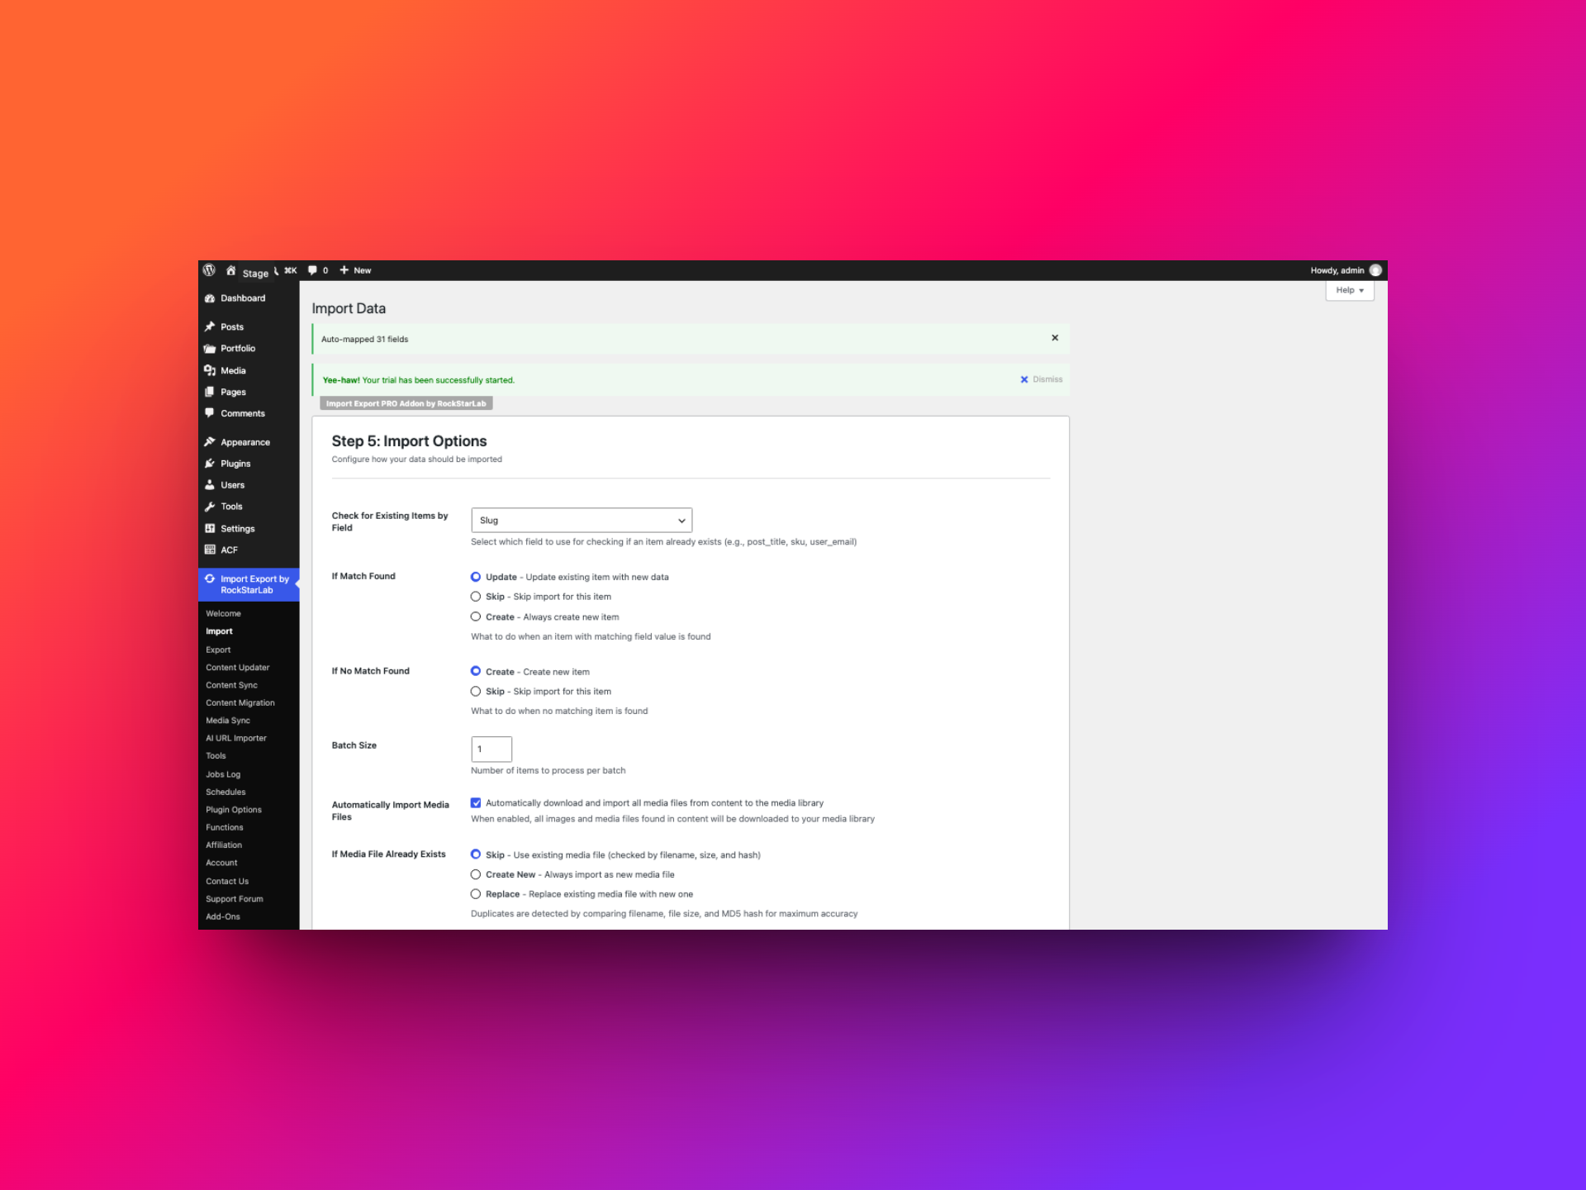Click the plus New icon in admin bar
The width and height of the screenshot is (1586, 1190).
[344, 270]
